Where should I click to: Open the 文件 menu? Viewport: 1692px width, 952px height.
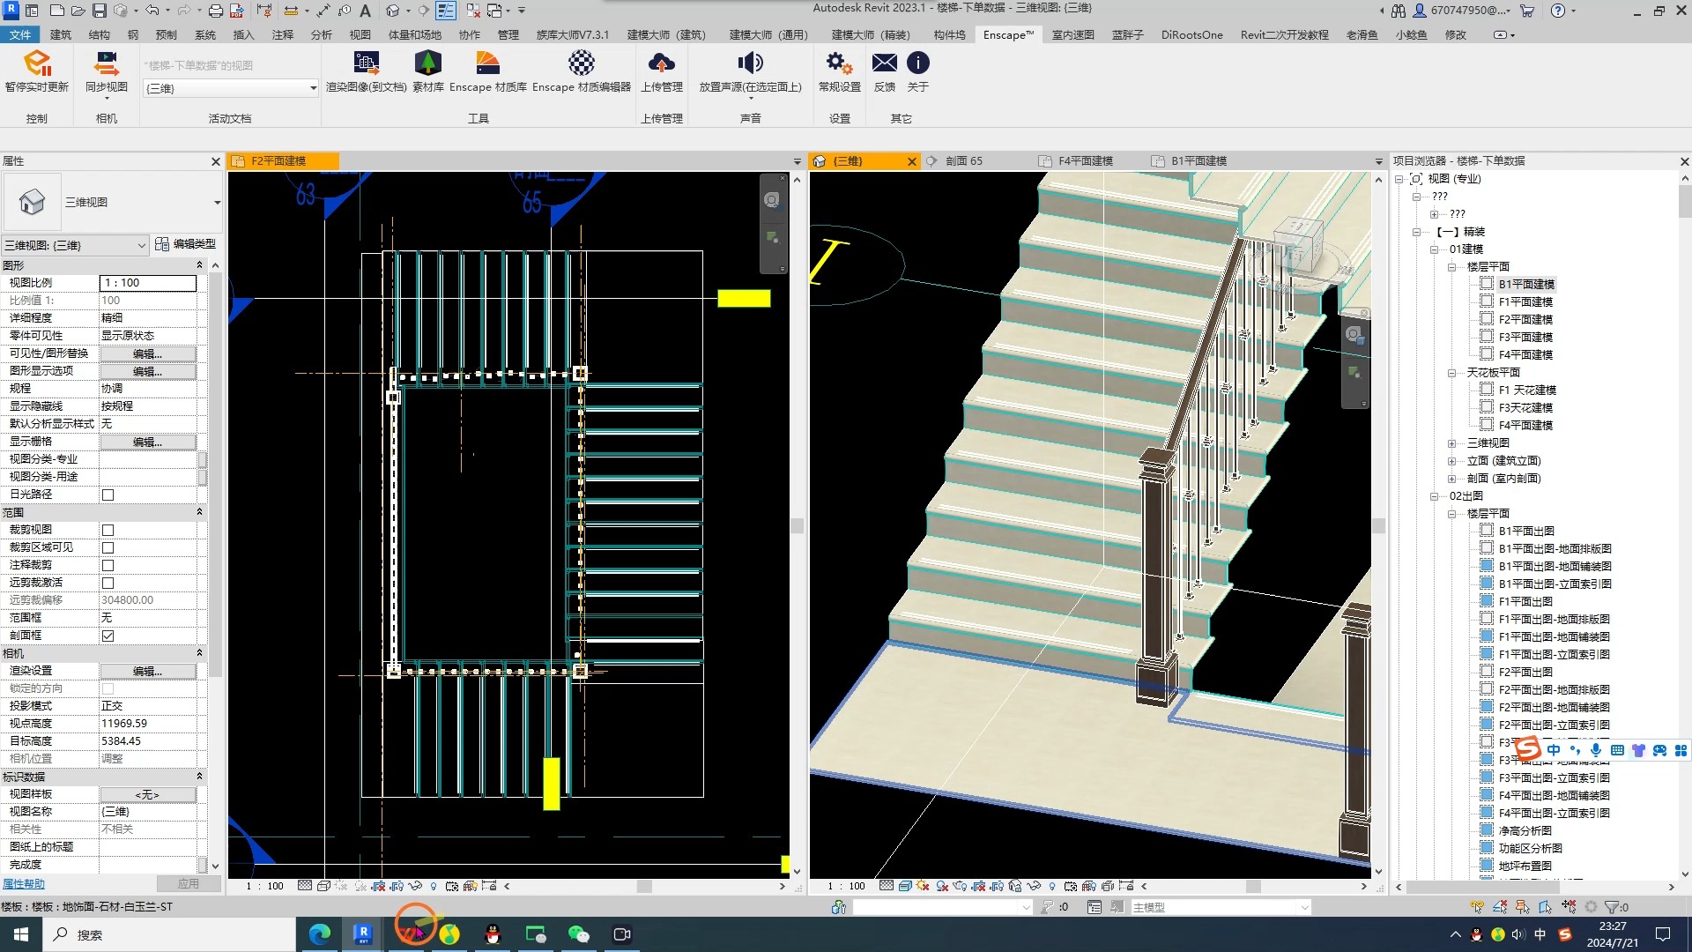click(19, 34)
